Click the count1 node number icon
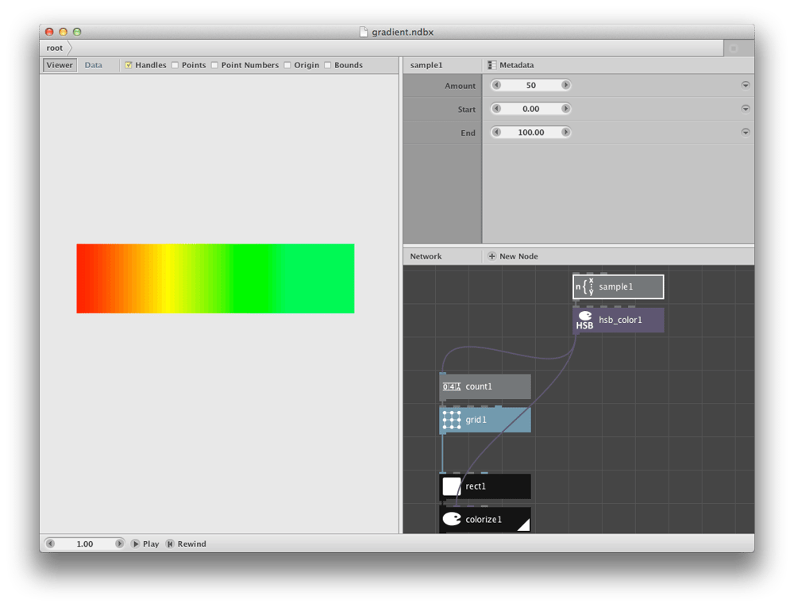This screenshot has height=607, width=794. point(451,387)
